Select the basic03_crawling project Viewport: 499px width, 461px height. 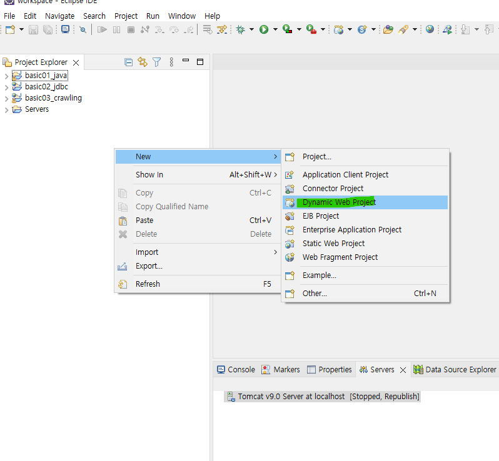53,98
